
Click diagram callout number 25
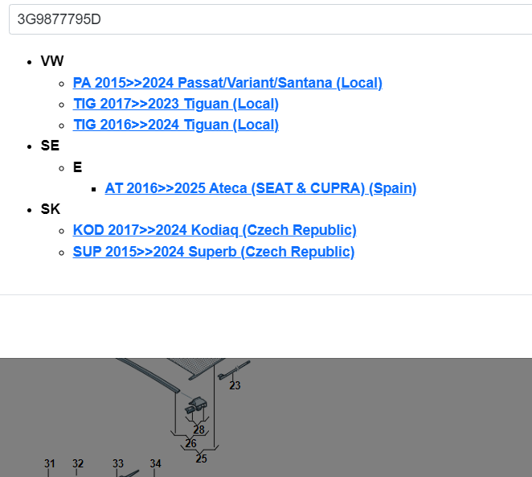point(201,458)
